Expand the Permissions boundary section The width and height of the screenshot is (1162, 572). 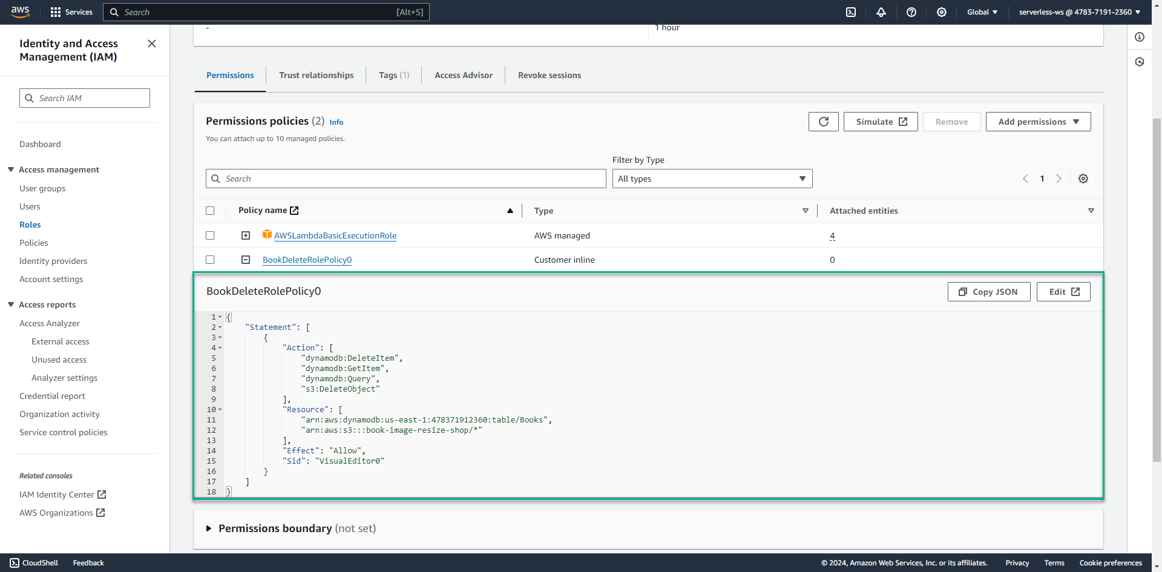point(209,528)
